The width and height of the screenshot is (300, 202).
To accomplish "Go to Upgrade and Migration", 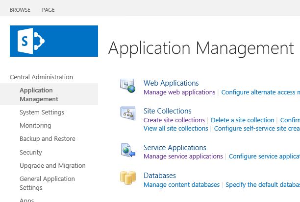I will [x=52, y=165].
